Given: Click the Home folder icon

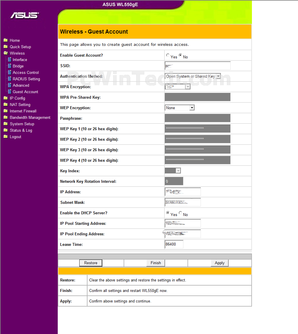Looking at the screenshot, I should [x=6, y=40].
